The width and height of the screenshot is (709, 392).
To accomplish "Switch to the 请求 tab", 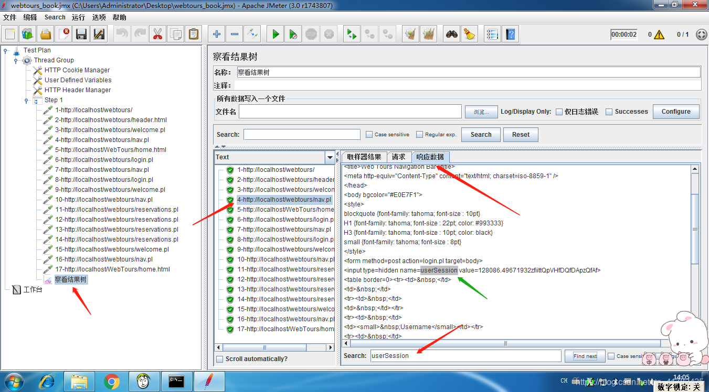I will [399, 157].
